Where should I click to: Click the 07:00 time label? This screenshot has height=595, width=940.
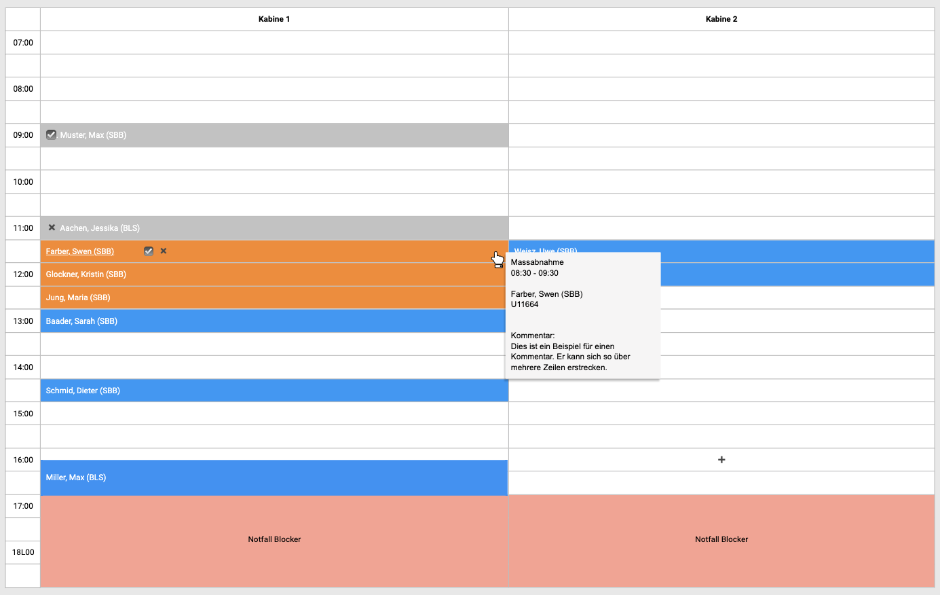point(23,43)
